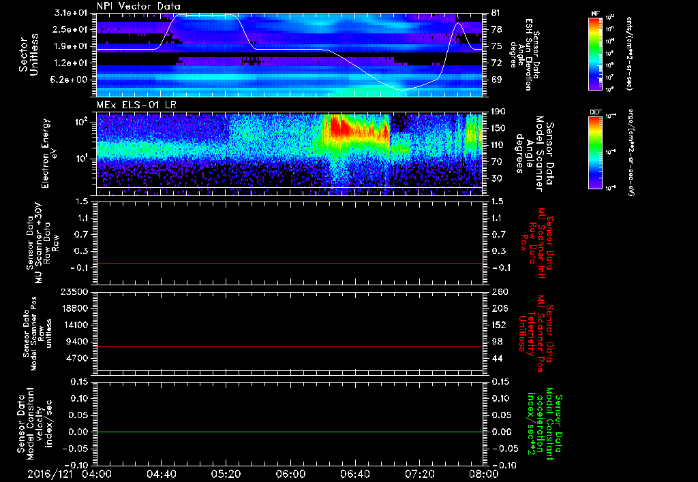Viewport: 698px width, 482px height.
Task: Click the "04:40" time tick label
Action: tap(161, 474)
